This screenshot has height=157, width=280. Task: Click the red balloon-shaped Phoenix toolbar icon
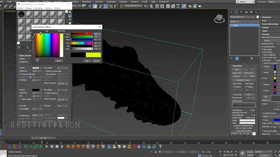(x=134, y=147)
